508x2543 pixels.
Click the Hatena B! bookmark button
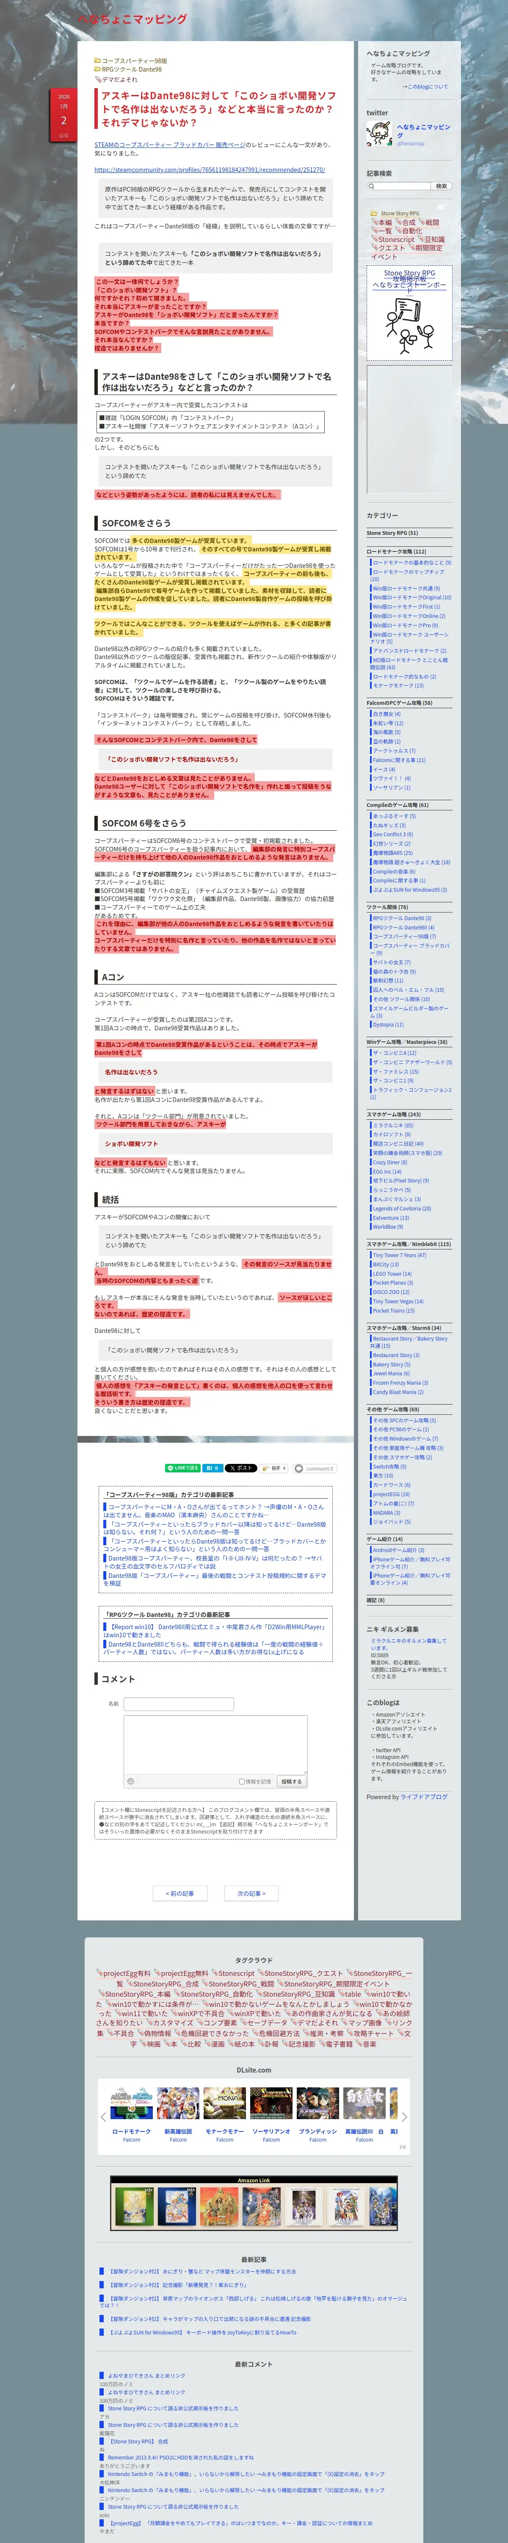[x=212, y=1468]
